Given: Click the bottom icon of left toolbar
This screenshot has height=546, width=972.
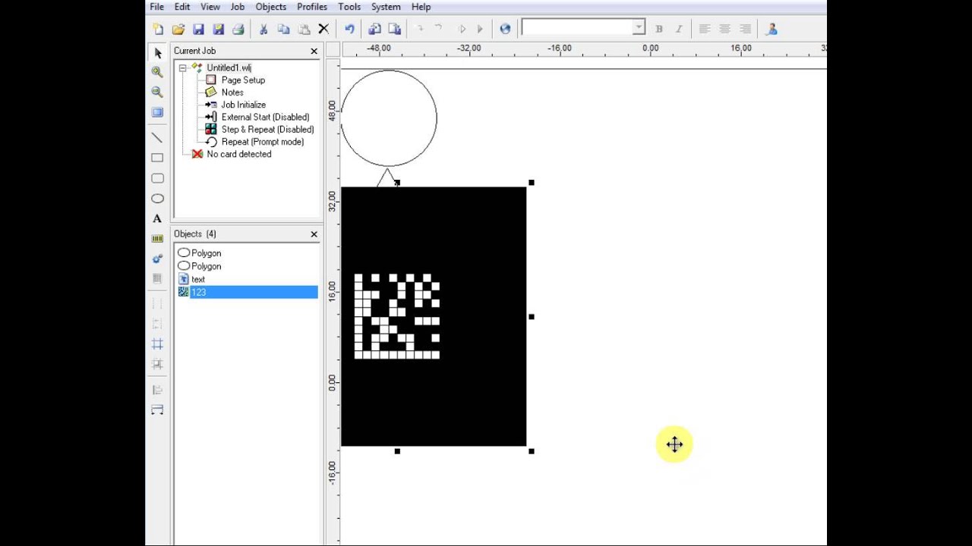Looking at the screenshot, I should (x=157, y=409).
